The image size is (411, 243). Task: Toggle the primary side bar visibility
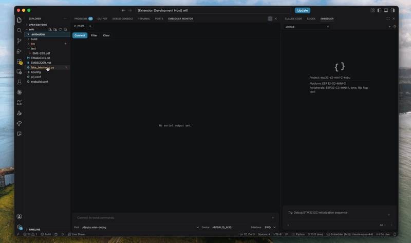[379, 10]
